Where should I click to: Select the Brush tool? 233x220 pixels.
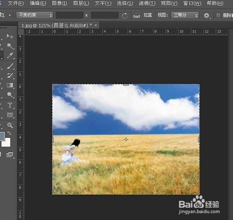tap(10, 66)
